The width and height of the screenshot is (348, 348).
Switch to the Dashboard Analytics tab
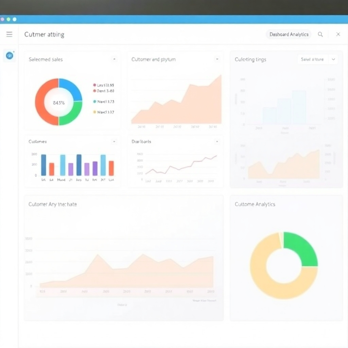pos(288,34)
